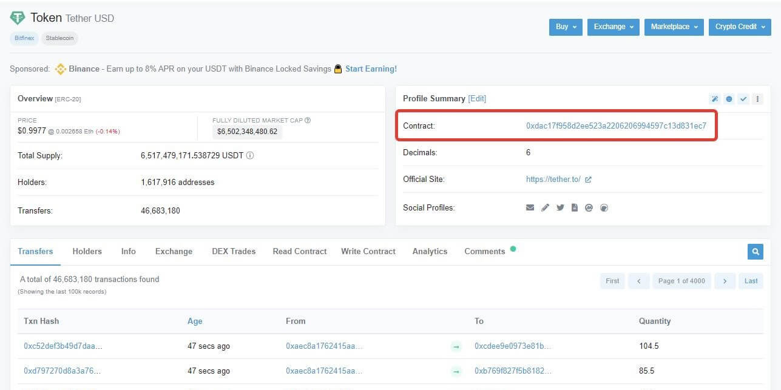Open transaction hash 0xc52def3b49d7daa...
Image resolution: width=781 pixels, height=390 pixels.
click(63, 346)
